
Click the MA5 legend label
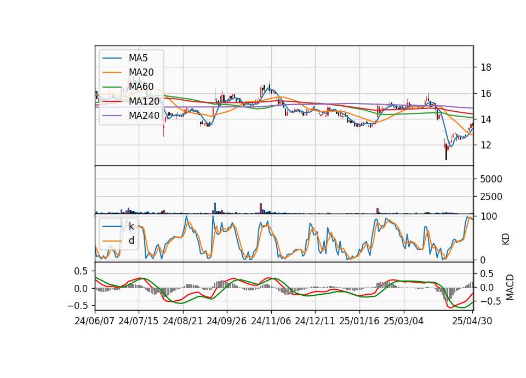(138, 58)
